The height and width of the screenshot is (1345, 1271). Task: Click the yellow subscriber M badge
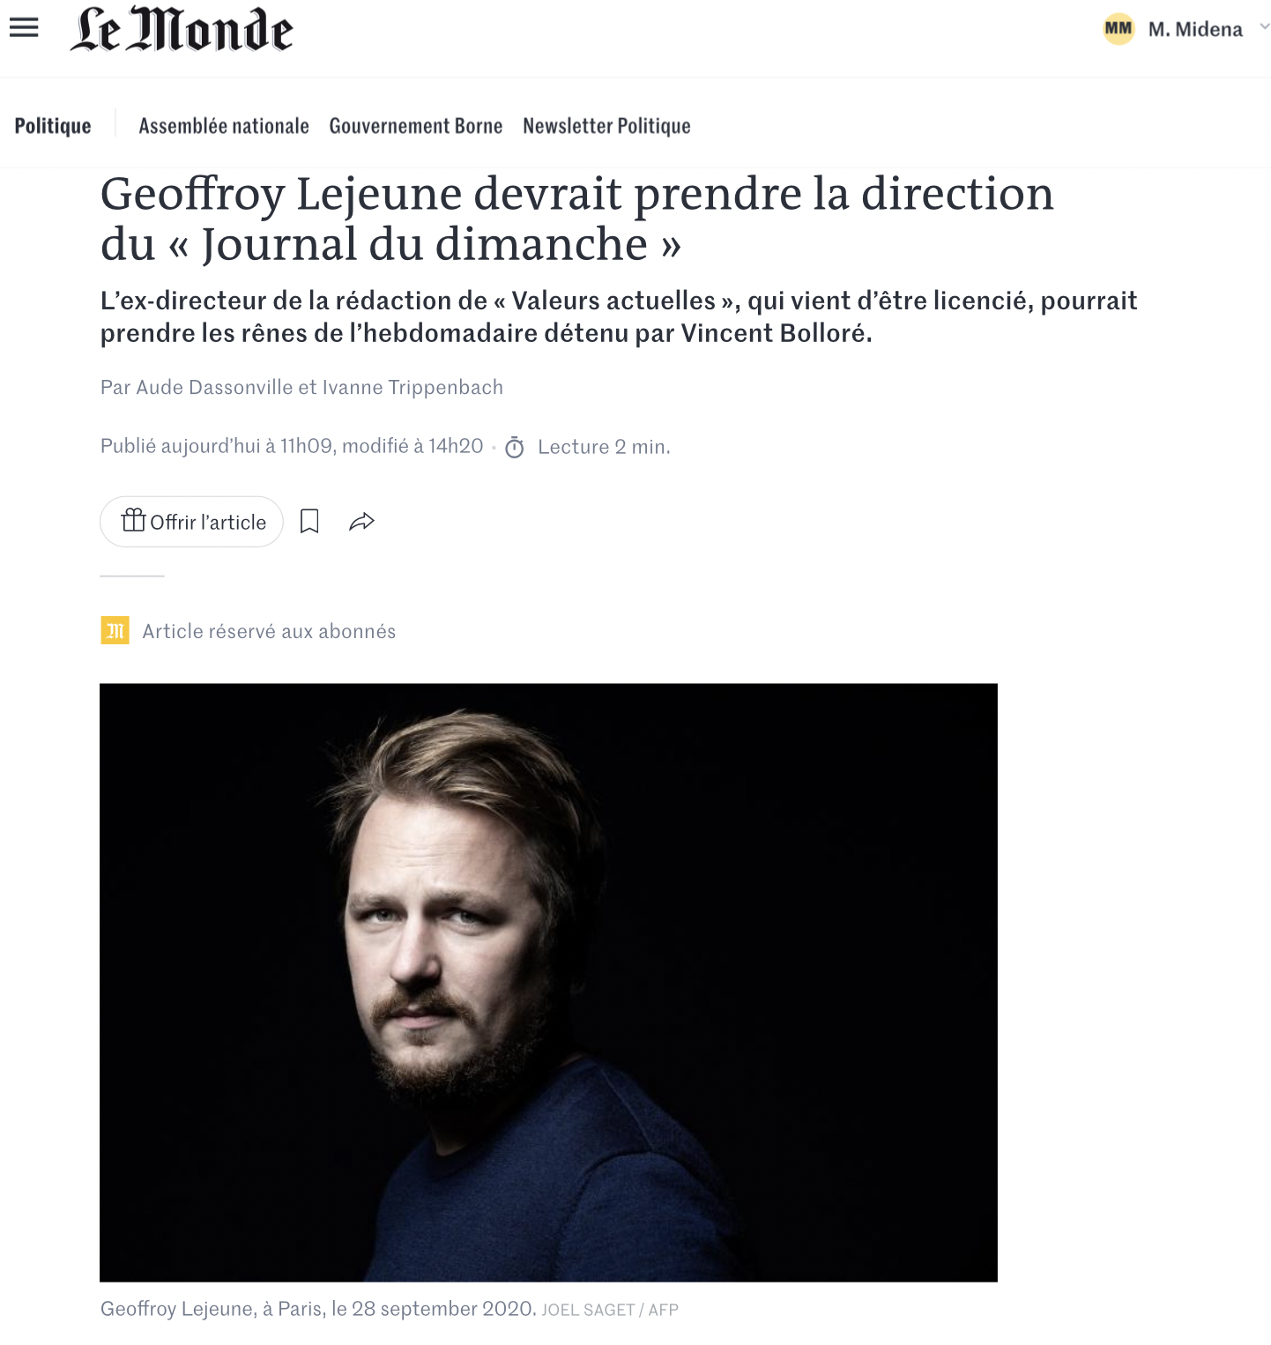pos(115,630)
